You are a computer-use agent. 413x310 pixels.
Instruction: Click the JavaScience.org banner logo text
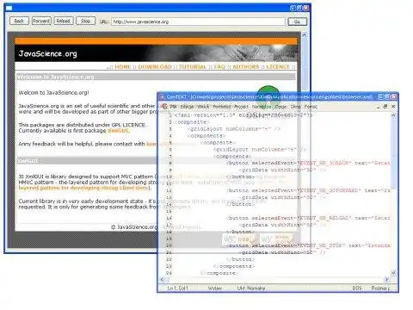[47, 53]
